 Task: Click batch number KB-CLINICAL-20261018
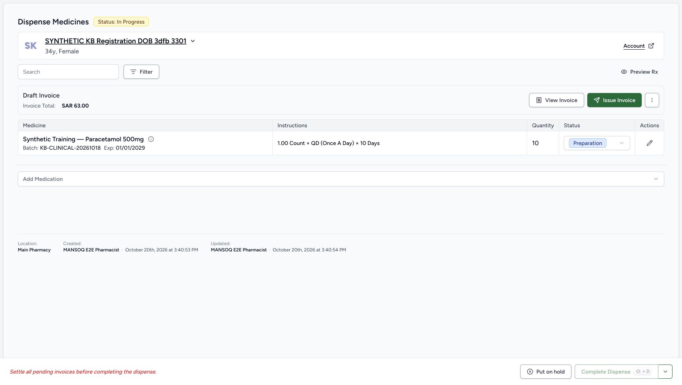(70, 148)
